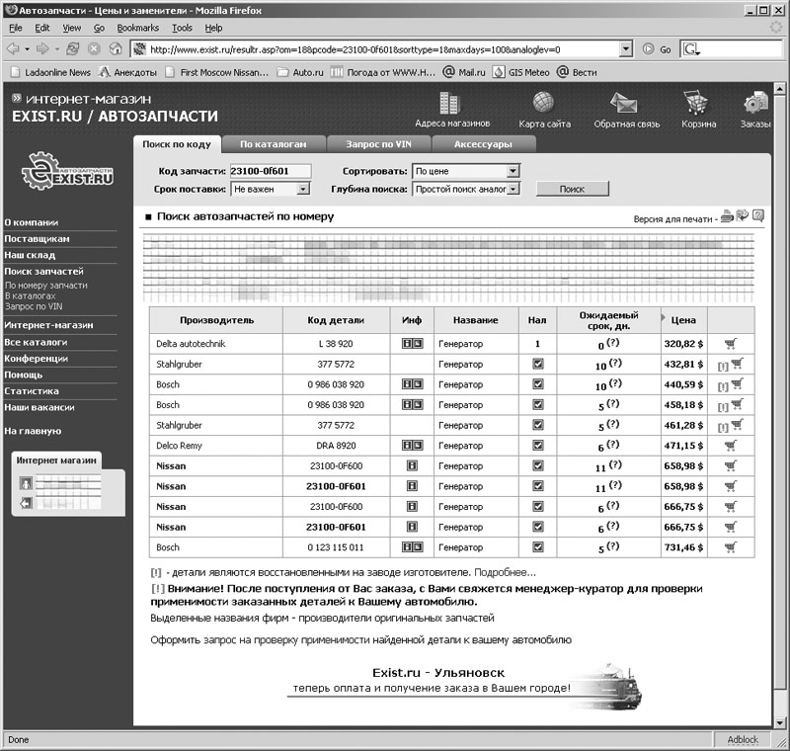Open Обратная связь envelope icon

pos(625,104)
